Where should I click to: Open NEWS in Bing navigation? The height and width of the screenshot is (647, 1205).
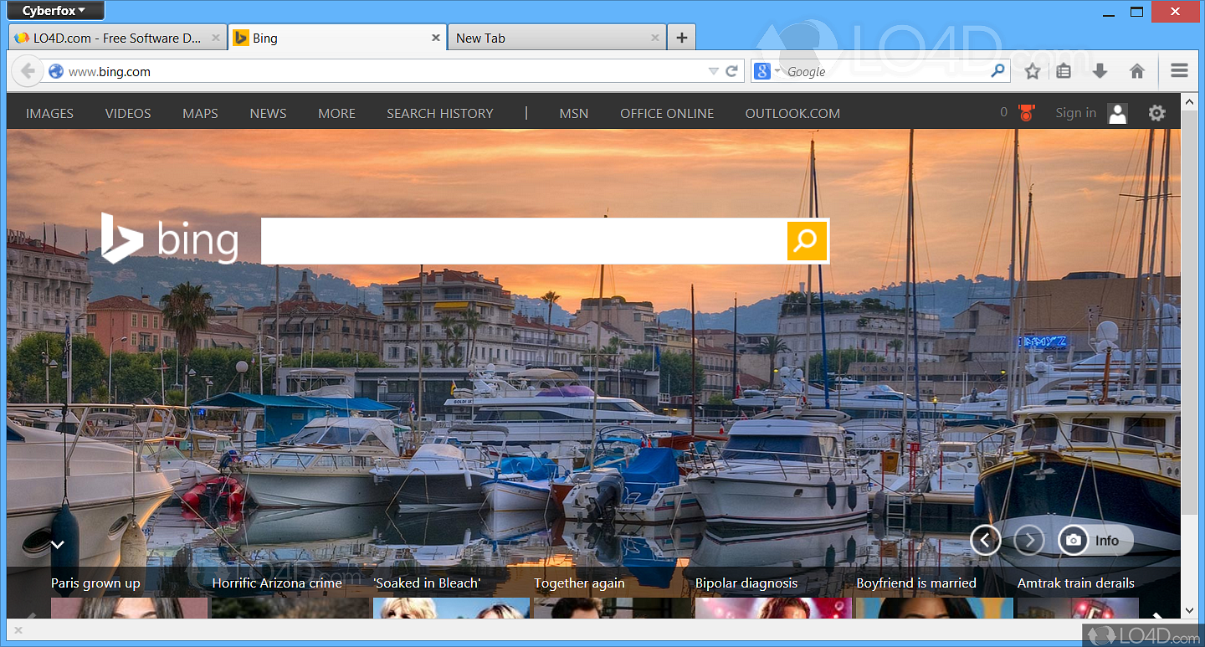(x=268, y=113)
